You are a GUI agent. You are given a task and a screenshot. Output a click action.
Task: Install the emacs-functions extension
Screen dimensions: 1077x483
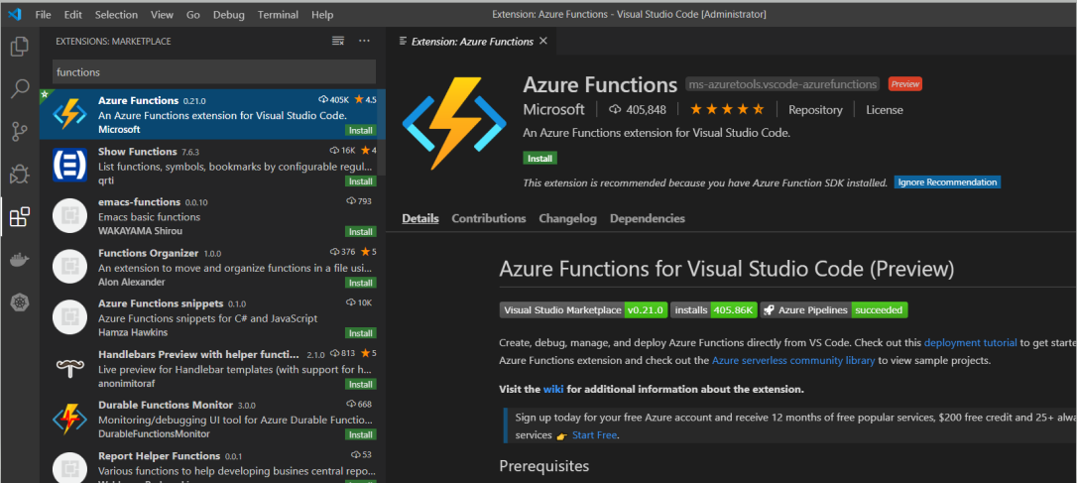point(361,231)
